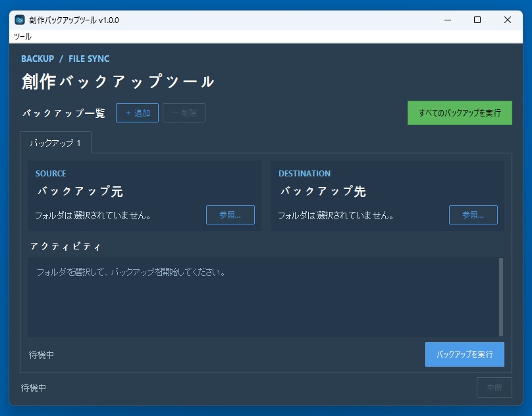532x416 pixels.
Task: Click the blue バックアップを実行 button
Action: click(x=465, y=355)
